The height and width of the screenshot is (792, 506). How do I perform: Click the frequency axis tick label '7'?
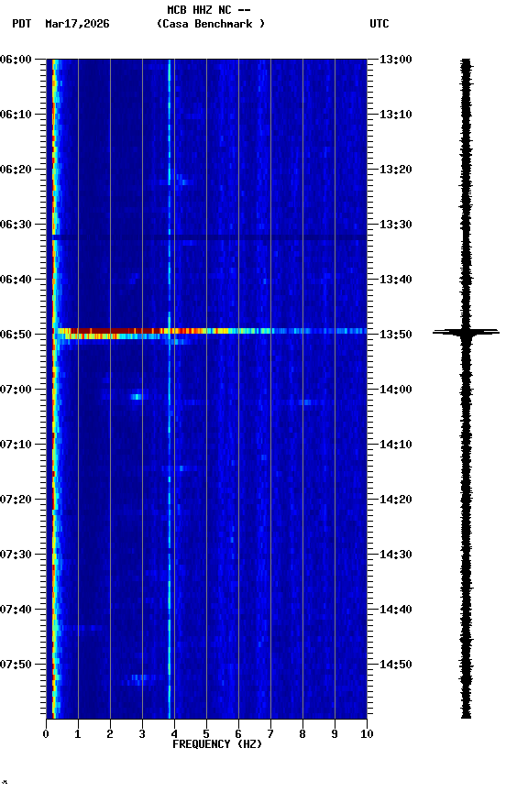click(x=270, y=734)
